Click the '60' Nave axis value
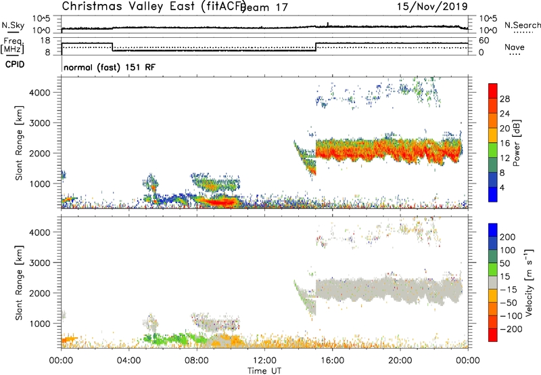This screenshot has width=541, height=375. (x=484, y=41)
